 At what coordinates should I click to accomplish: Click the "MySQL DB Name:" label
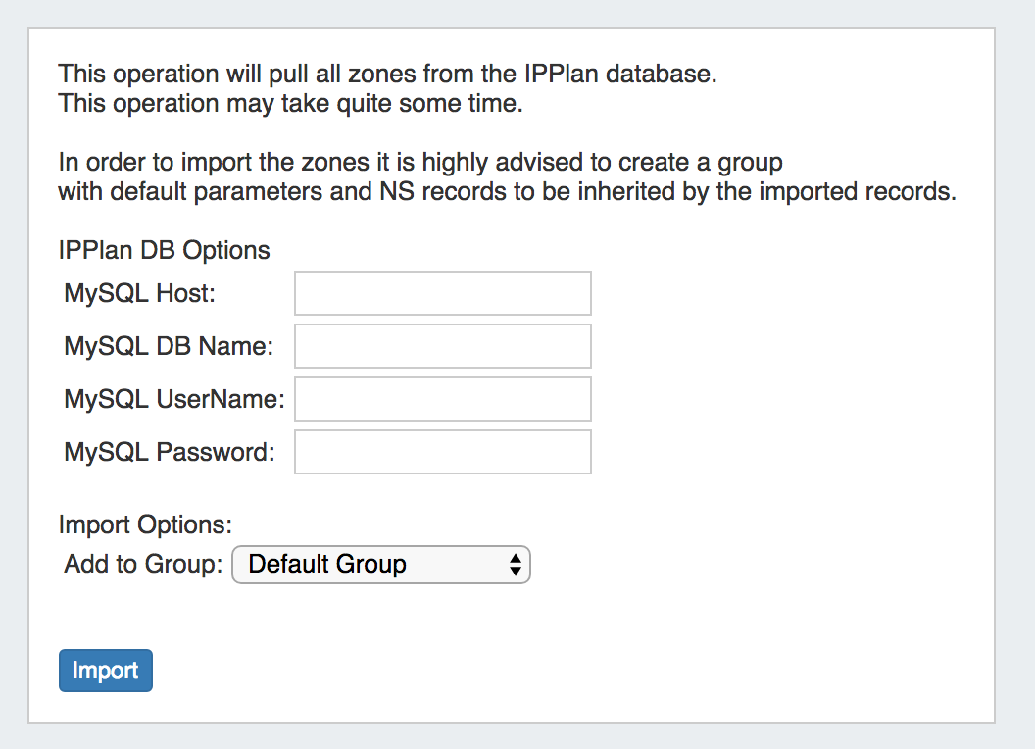click(168, 346)
